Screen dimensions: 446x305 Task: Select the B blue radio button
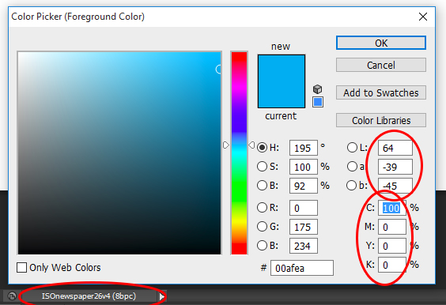click(262, 245)
